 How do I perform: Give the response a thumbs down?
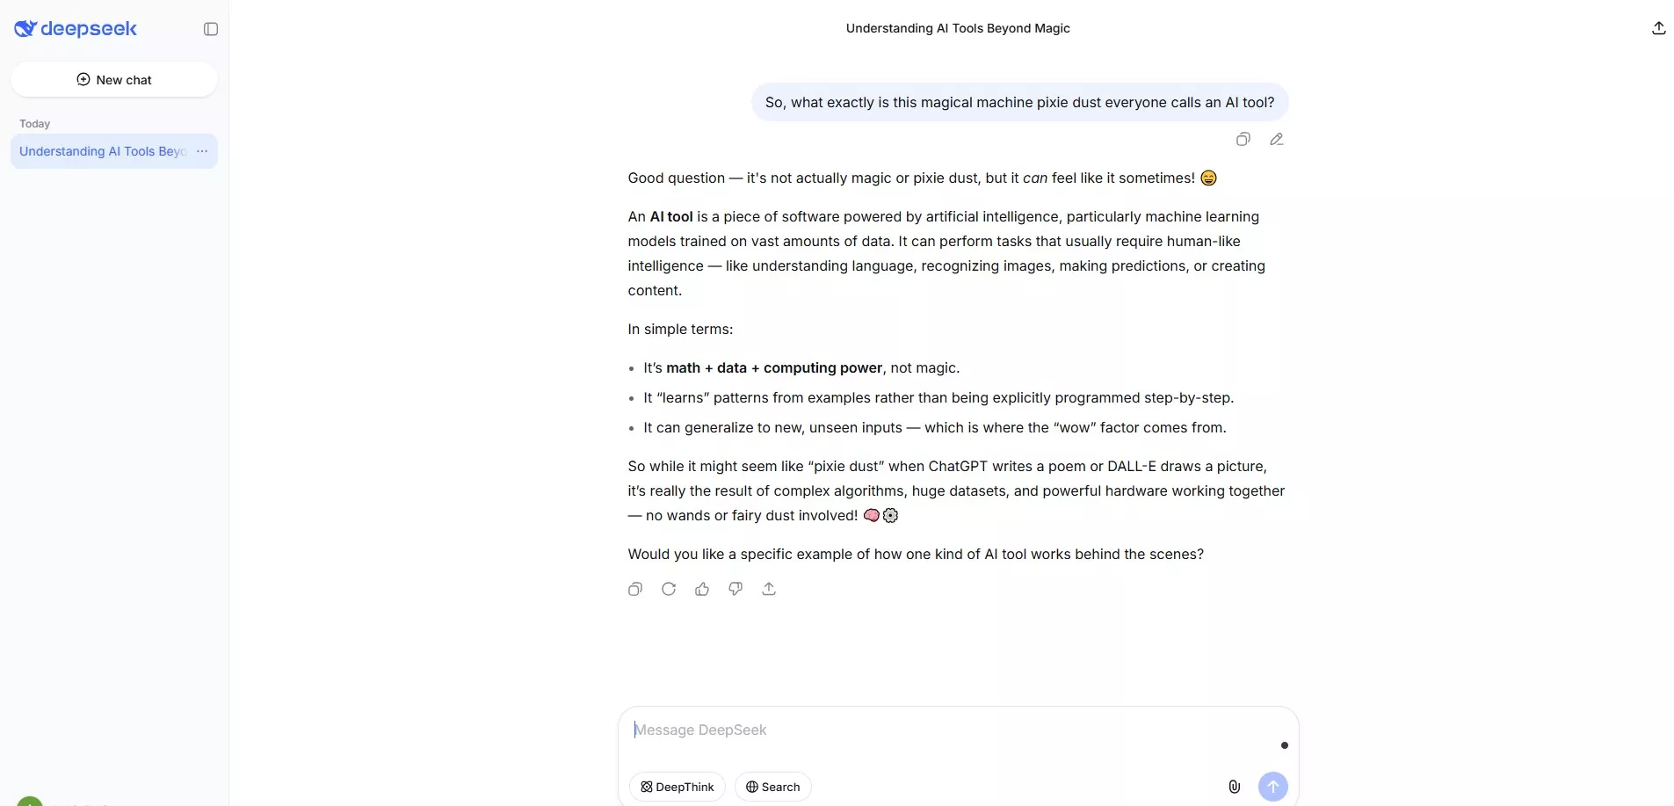(736, 589)
